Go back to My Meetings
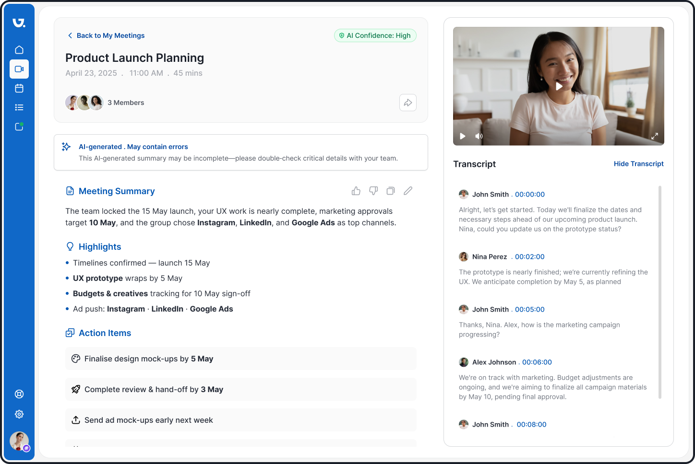This screenshot has width=695, height=464. click(x=106, y=35)
